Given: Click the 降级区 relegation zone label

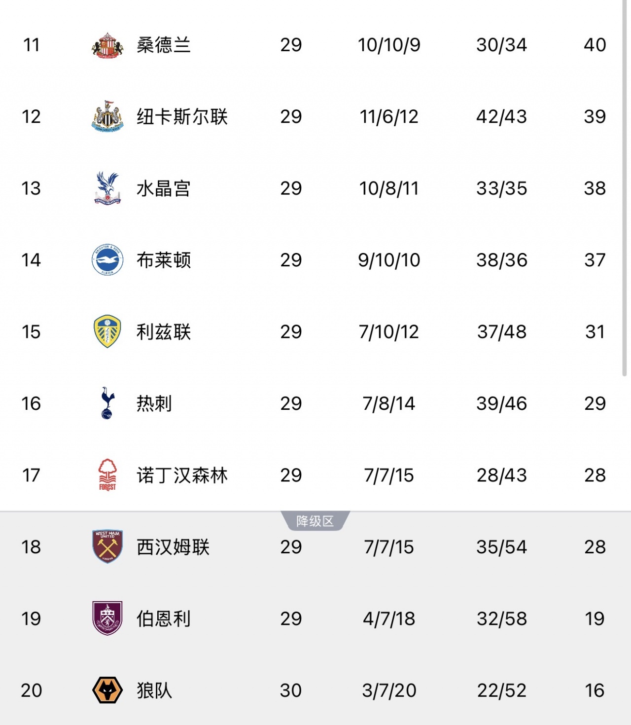Looking at the screenshot, I should [x=315, y=521].
